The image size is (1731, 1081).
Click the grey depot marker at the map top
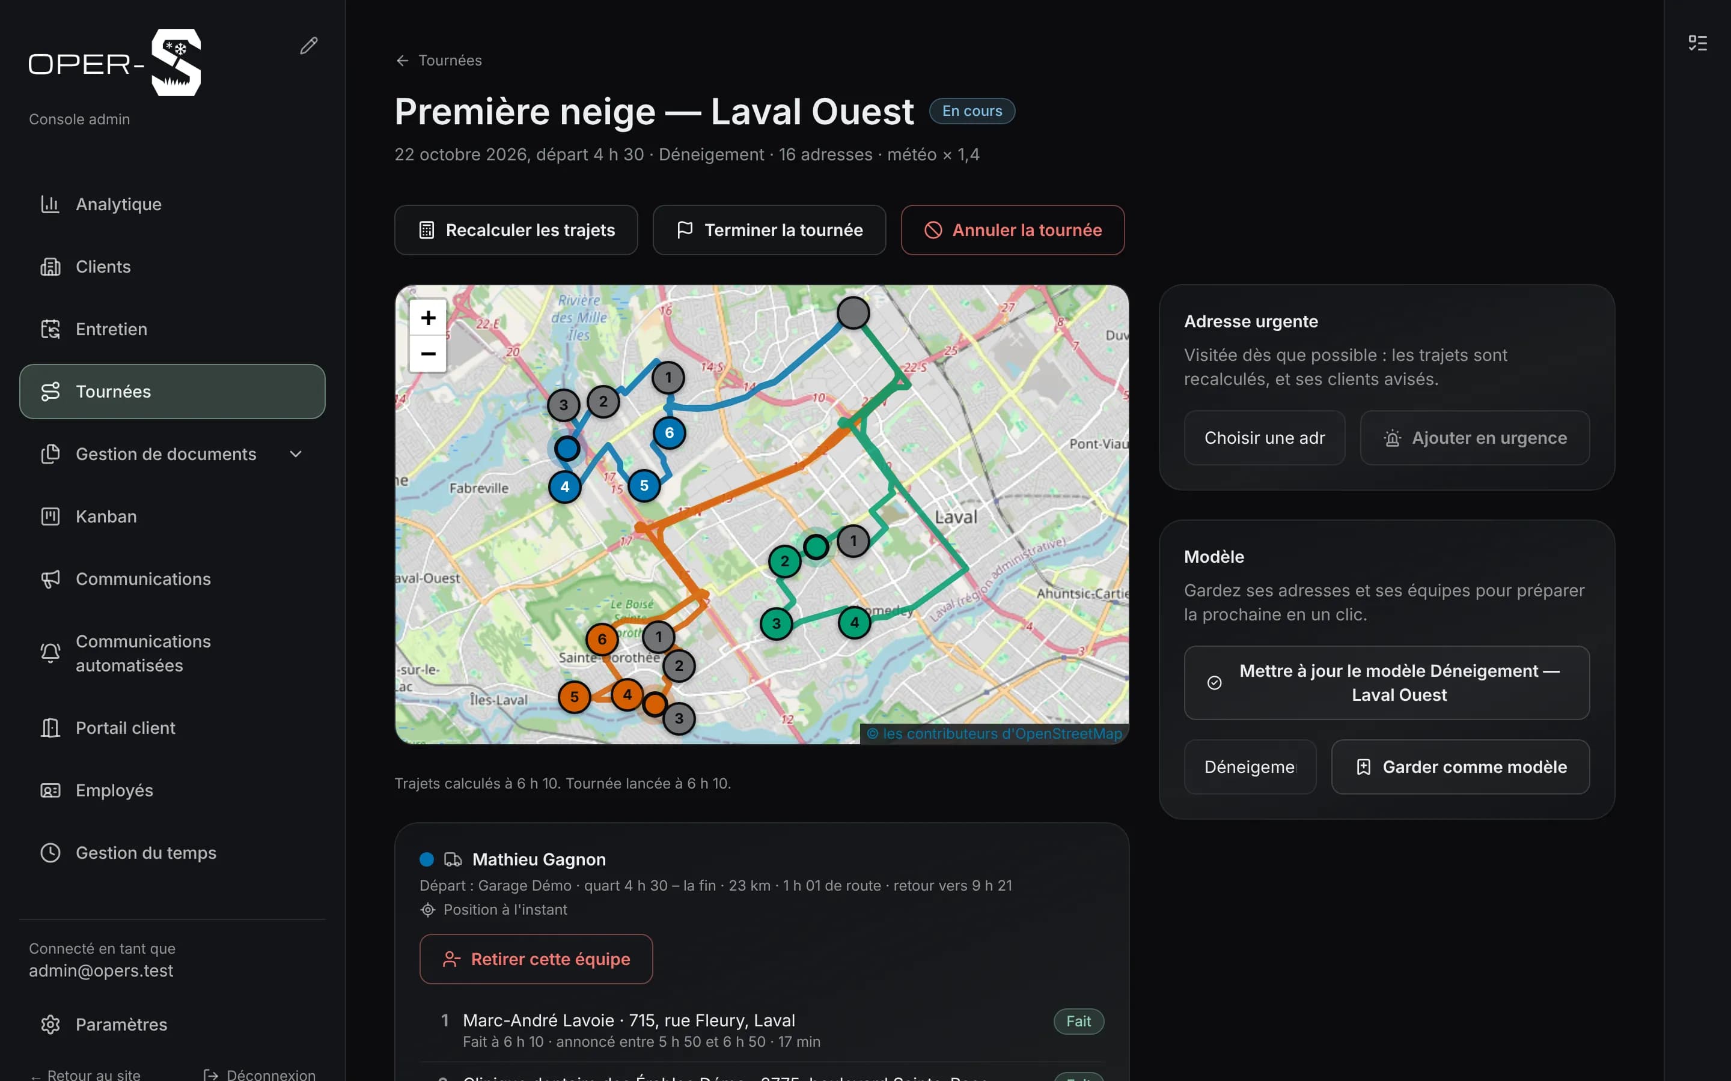(x=853, y=312)
